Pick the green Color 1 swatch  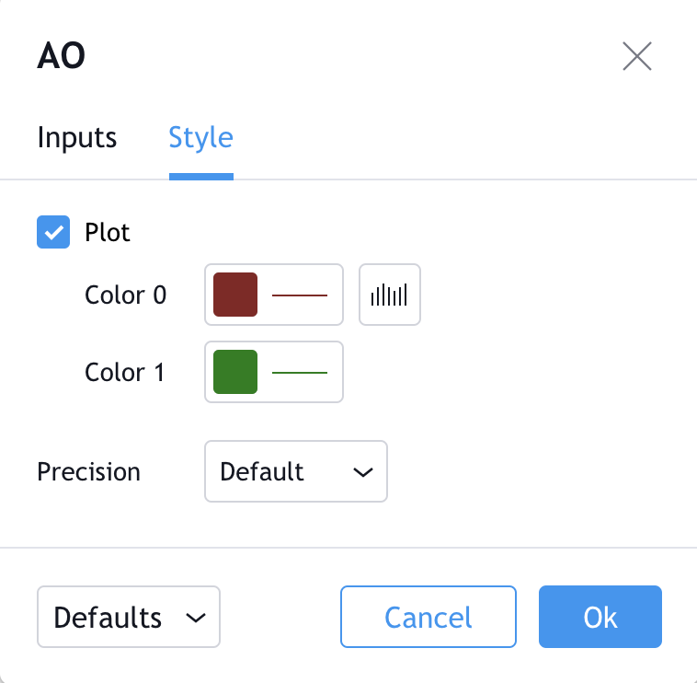coord(235,372)
